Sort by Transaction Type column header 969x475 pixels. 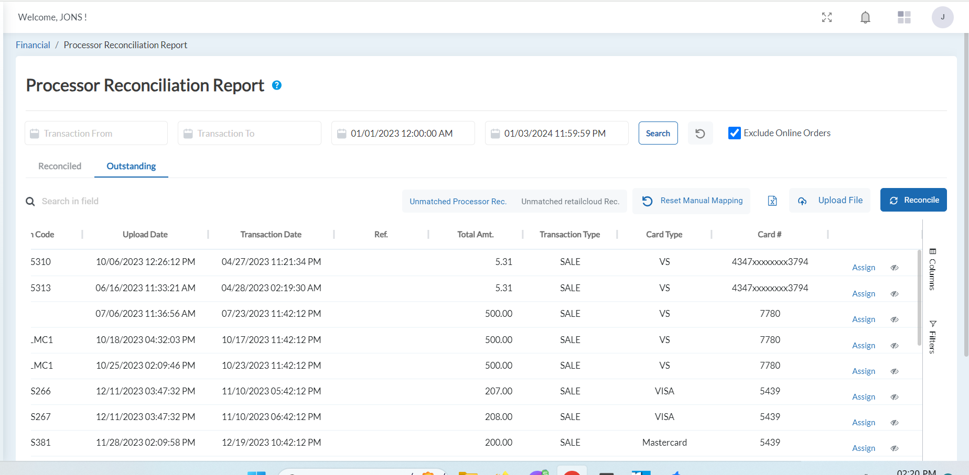[570, 235]
